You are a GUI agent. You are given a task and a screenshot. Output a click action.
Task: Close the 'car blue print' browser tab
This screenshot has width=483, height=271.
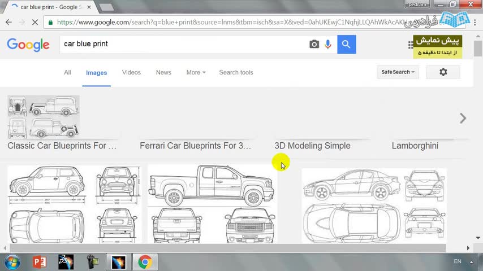tap(89, 7)
